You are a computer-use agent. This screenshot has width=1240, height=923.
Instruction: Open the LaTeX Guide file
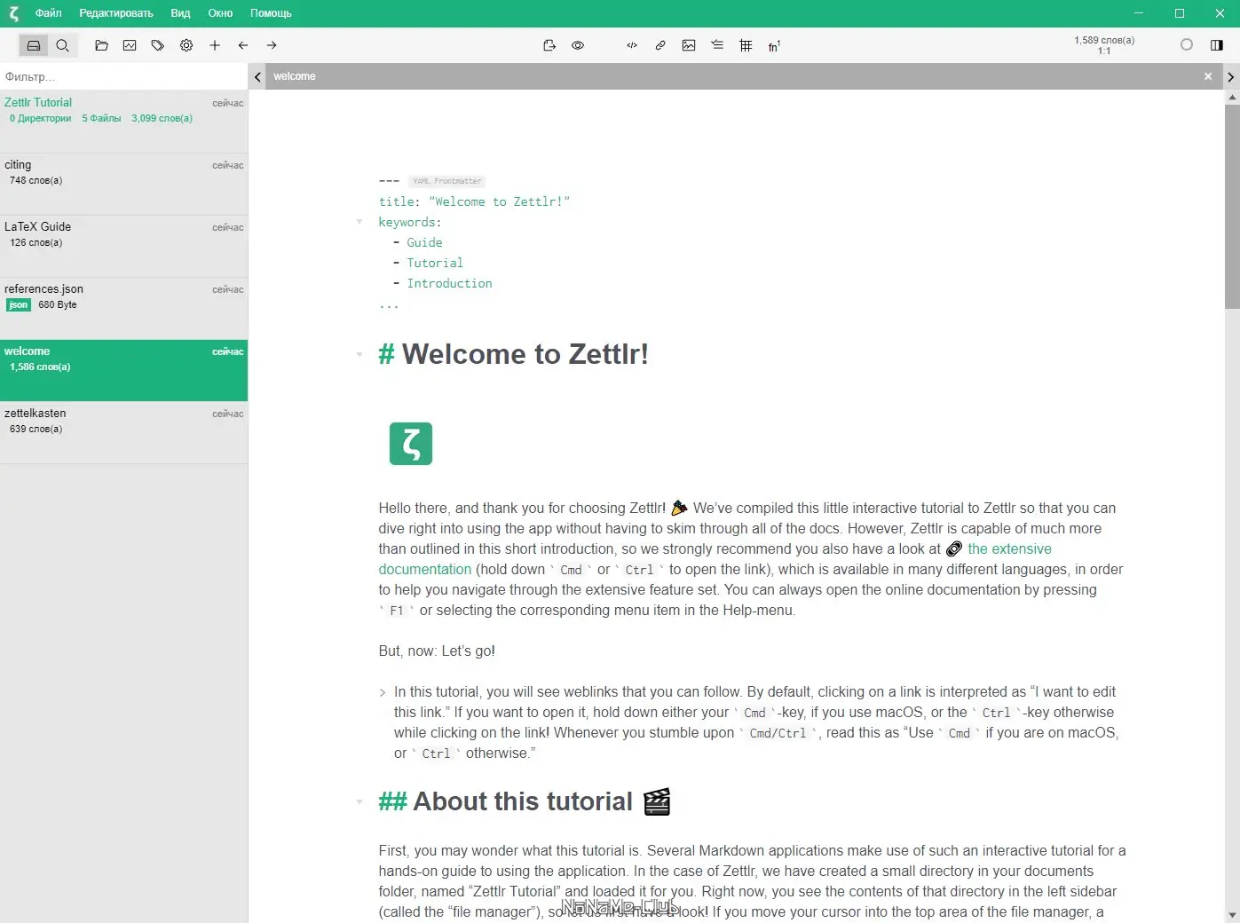pos(124,246)
